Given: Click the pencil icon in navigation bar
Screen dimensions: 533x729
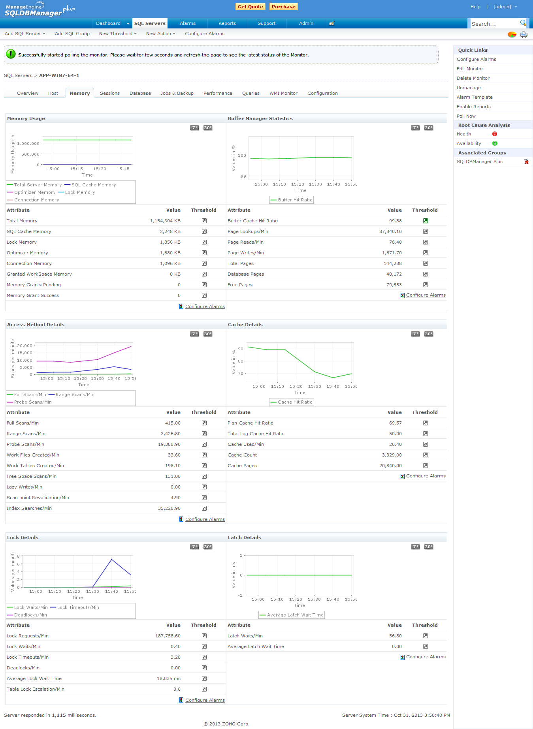Looking at the screenshot, I should pos(331,24).
